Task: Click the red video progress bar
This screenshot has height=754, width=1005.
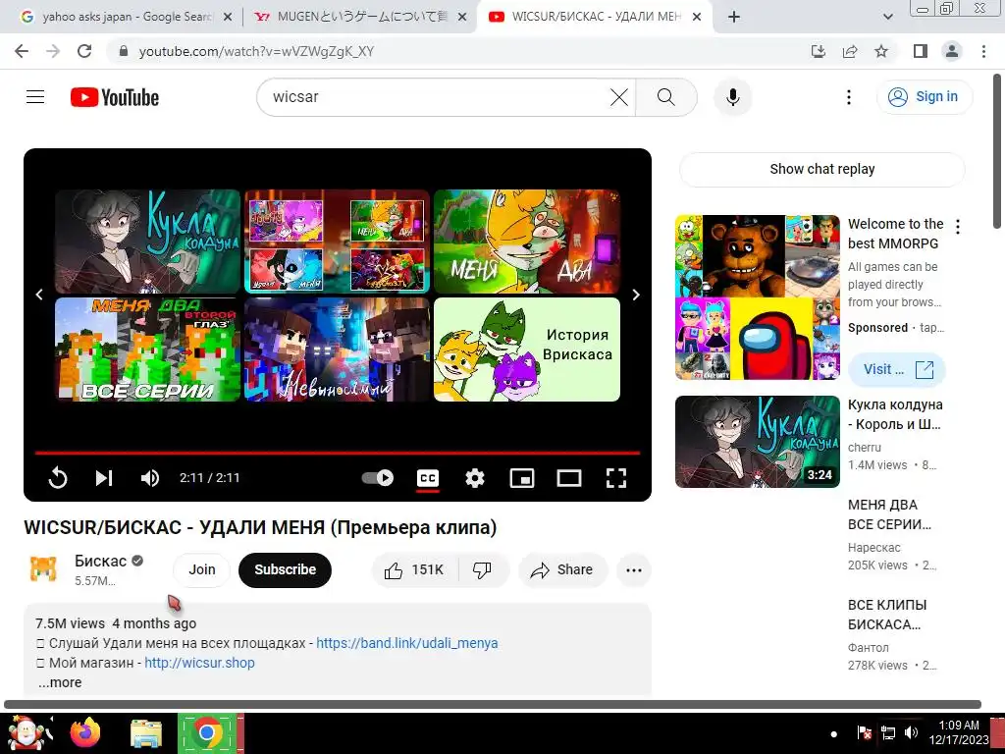Action: coord(338,453)
